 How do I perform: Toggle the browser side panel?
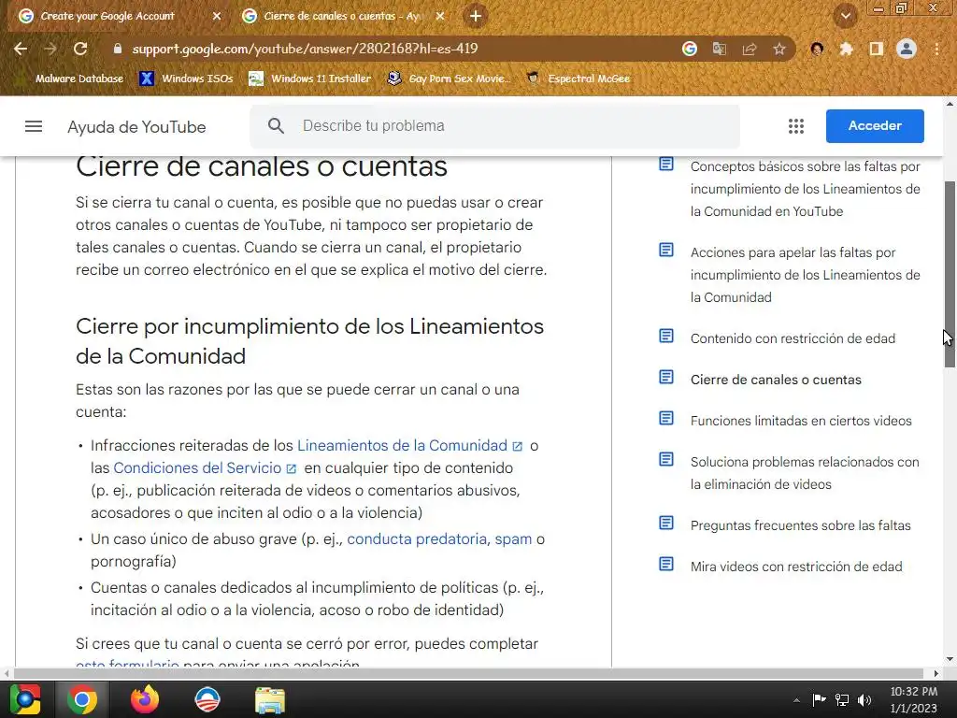pyautogui.click(x=877, y=49)
